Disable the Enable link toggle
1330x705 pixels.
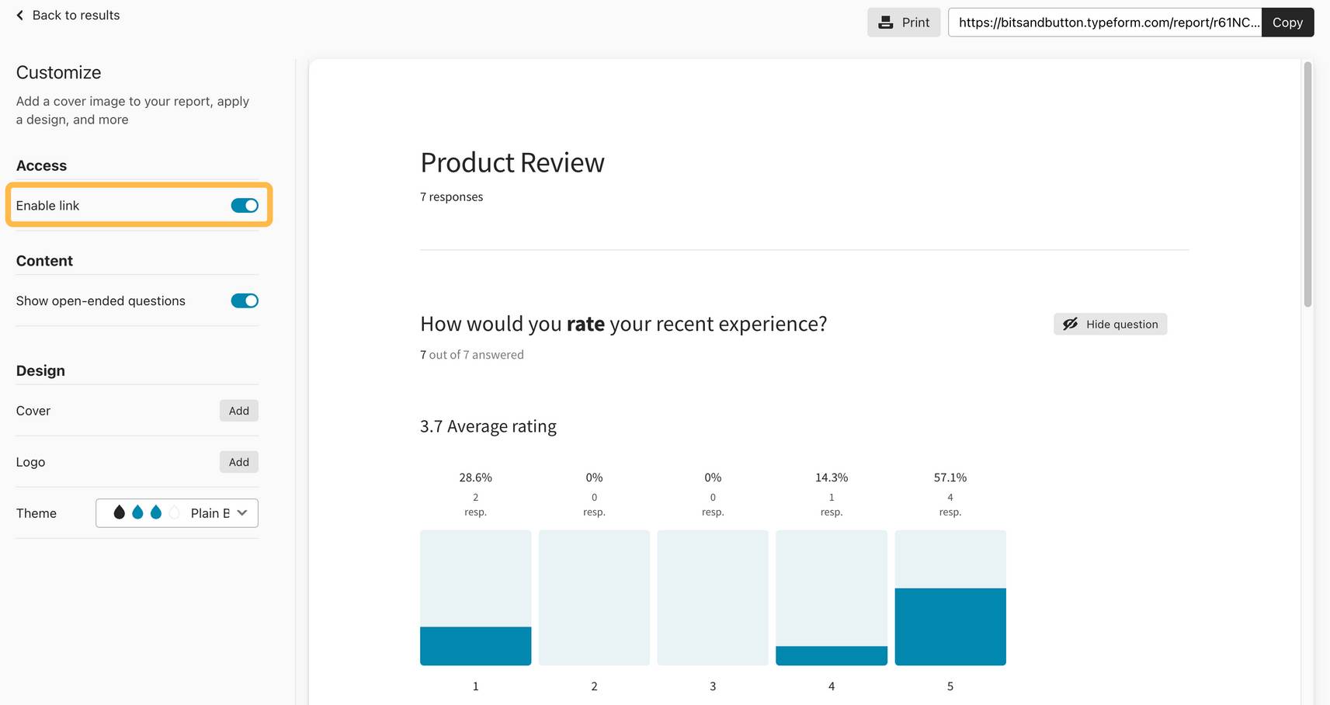point(244,205)
